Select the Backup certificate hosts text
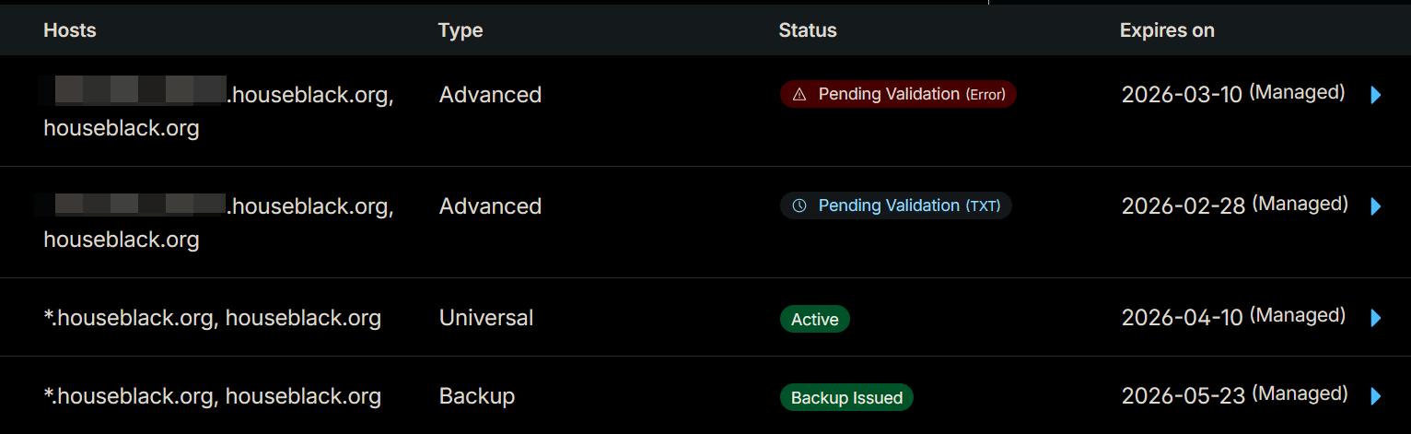Image resolution: width=1411 pixels, height=434 pixels. (212, 396)
